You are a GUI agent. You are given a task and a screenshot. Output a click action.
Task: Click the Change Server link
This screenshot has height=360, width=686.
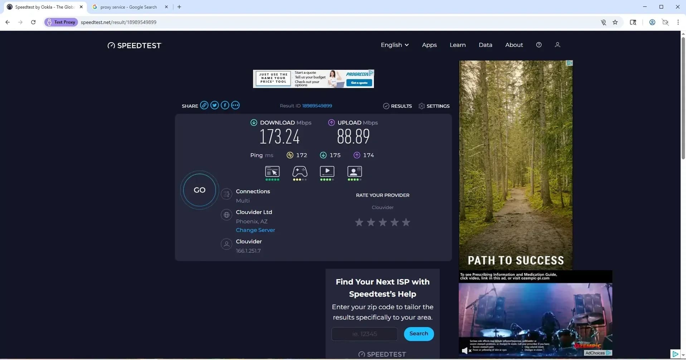coord(255,230)
